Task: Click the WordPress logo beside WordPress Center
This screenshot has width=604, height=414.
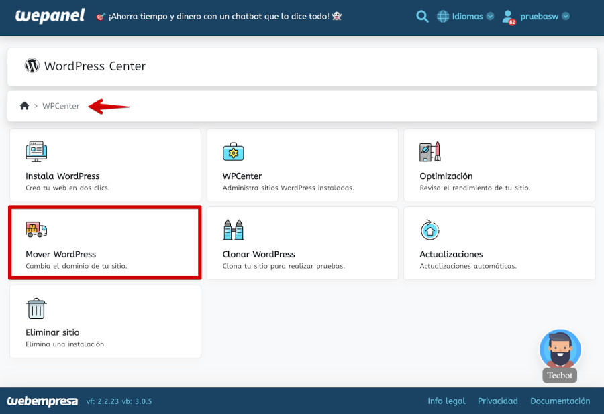Action: (32, 66)
